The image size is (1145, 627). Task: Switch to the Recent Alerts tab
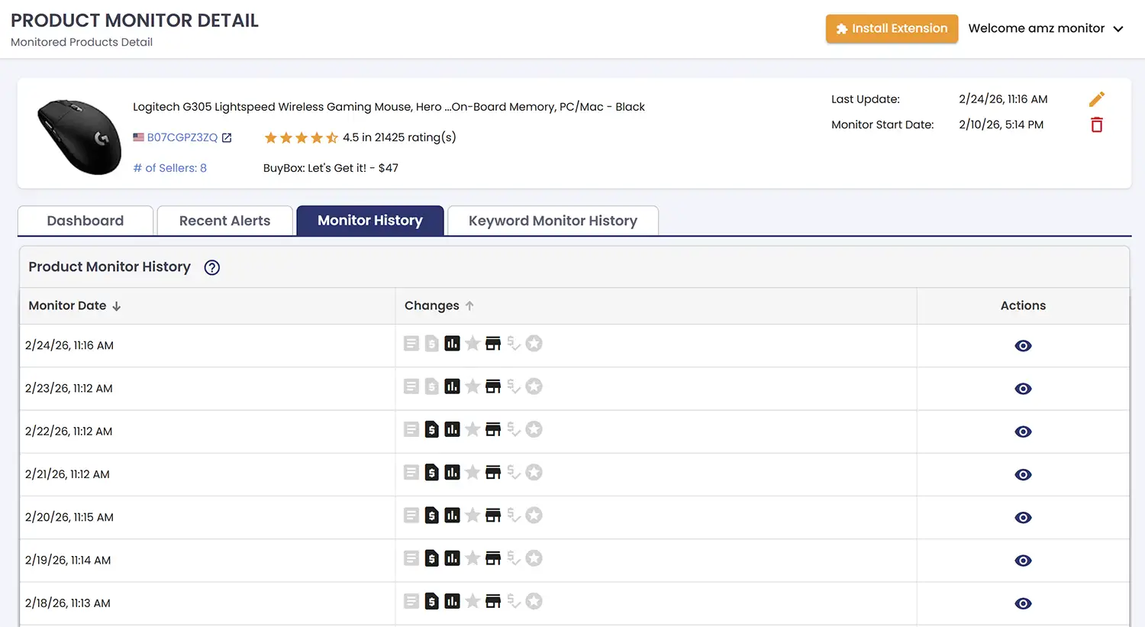[x=224, y=221]
